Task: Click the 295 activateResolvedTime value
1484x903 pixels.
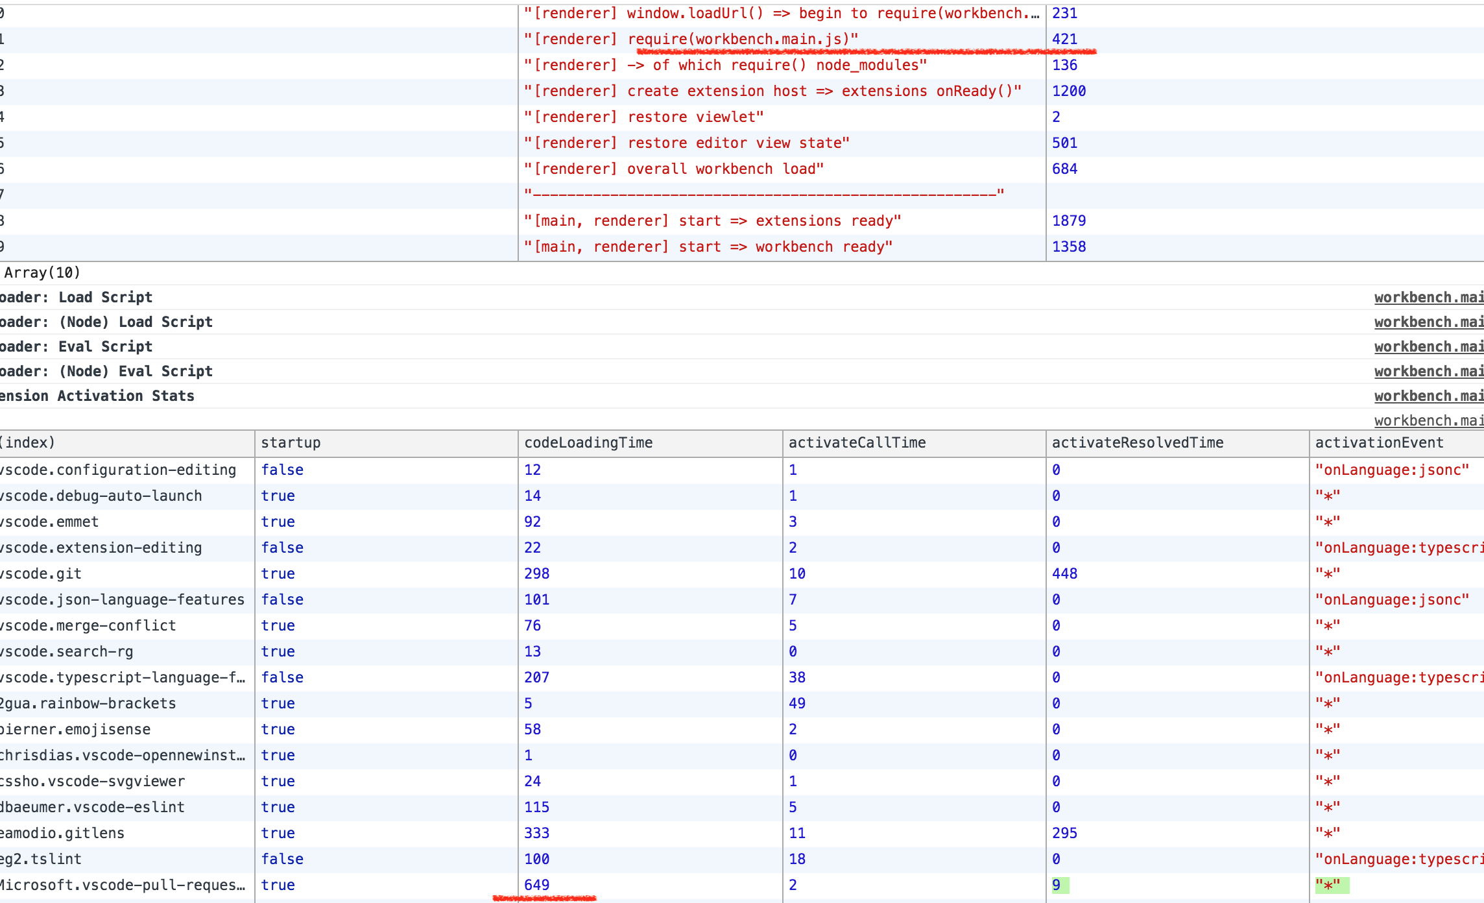Action: [x=1065, y=834]
